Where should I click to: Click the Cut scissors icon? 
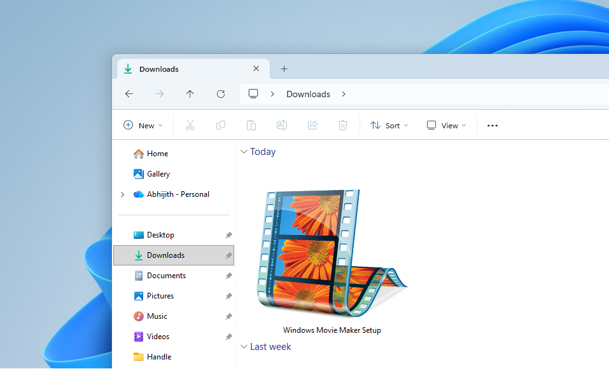(x=190, y=125)
